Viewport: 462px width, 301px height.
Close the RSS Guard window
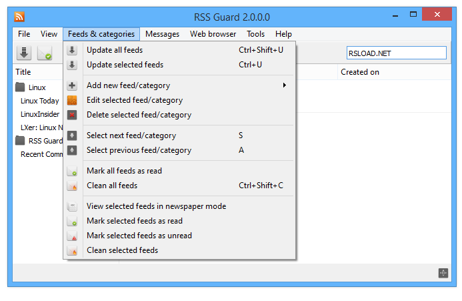437,14
